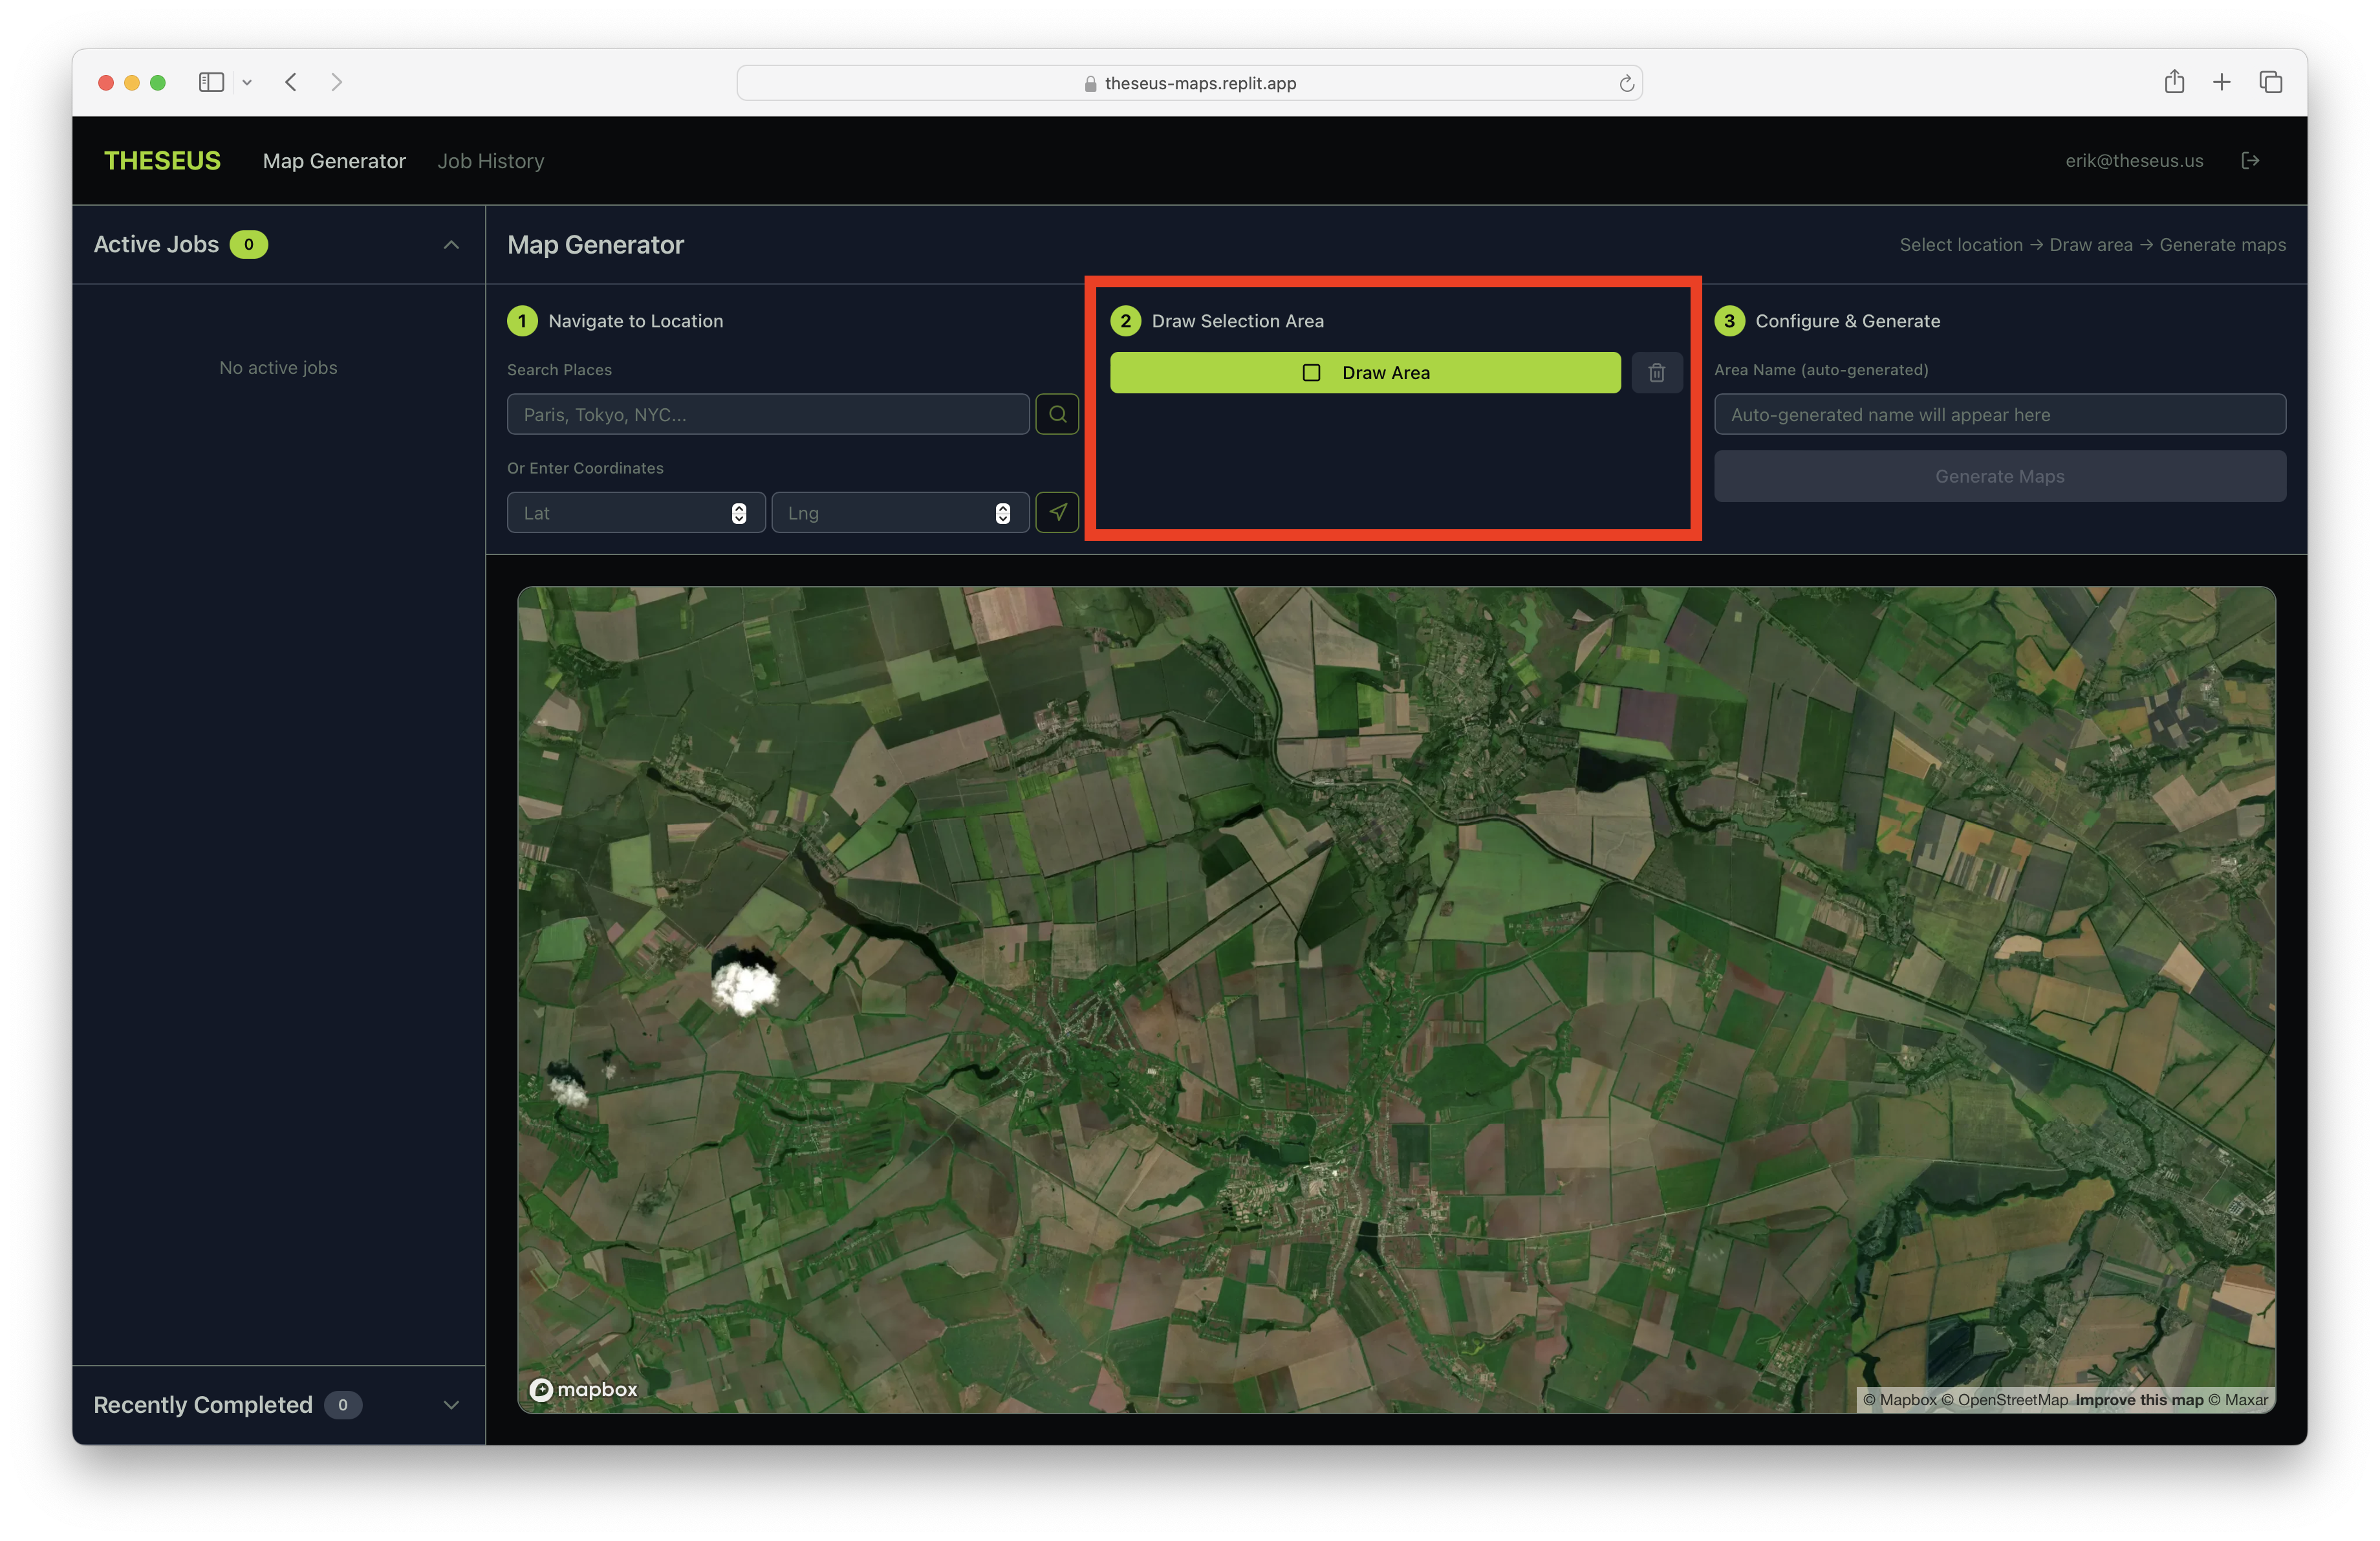This screenshot has width=2380, height=1541.
Task: Click the Lng field stepper arrows
Action: [x=1003, y=513]
